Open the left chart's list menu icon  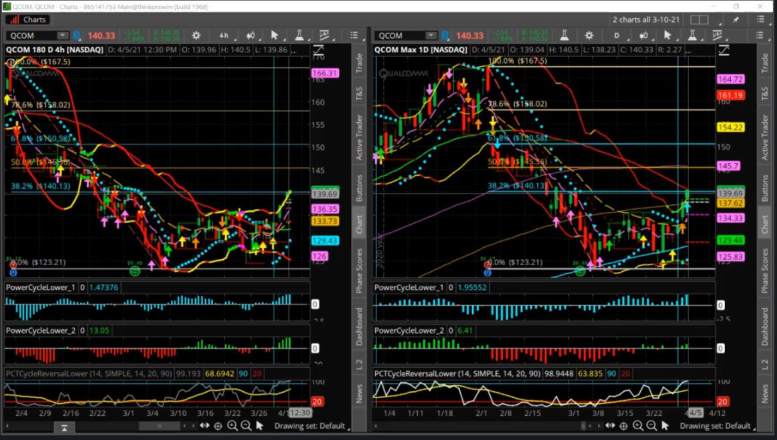pos(354,35)
